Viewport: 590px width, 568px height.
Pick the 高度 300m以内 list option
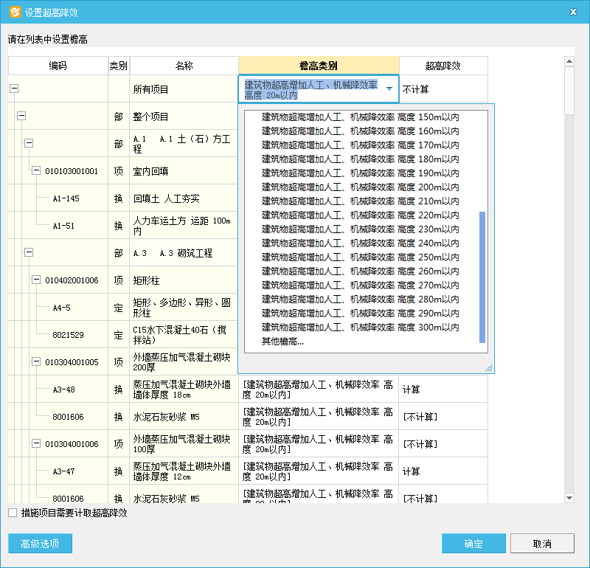pyautogui.click(x=361, y=327)
